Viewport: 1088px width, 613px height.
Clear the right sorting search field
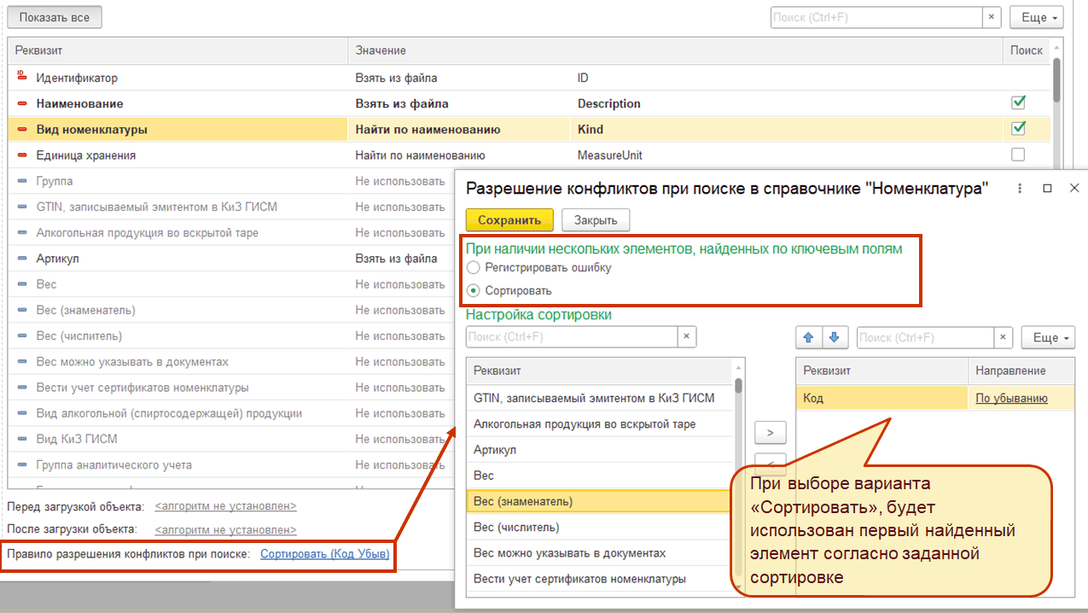(x=1004, y=337)
